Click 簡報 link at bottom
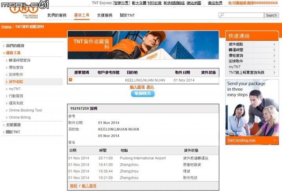Screen dimensions: 282x193 [74, 186]
